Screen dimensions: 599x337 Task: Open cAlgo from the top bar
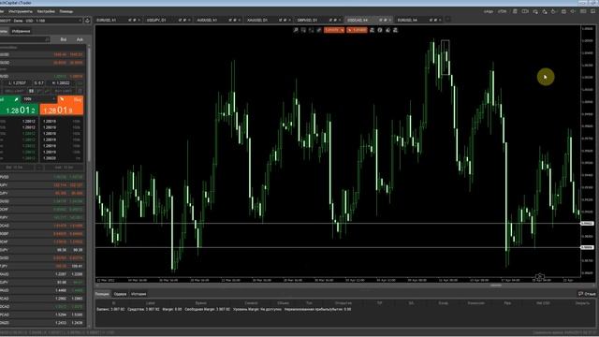[x=489, y=11]
